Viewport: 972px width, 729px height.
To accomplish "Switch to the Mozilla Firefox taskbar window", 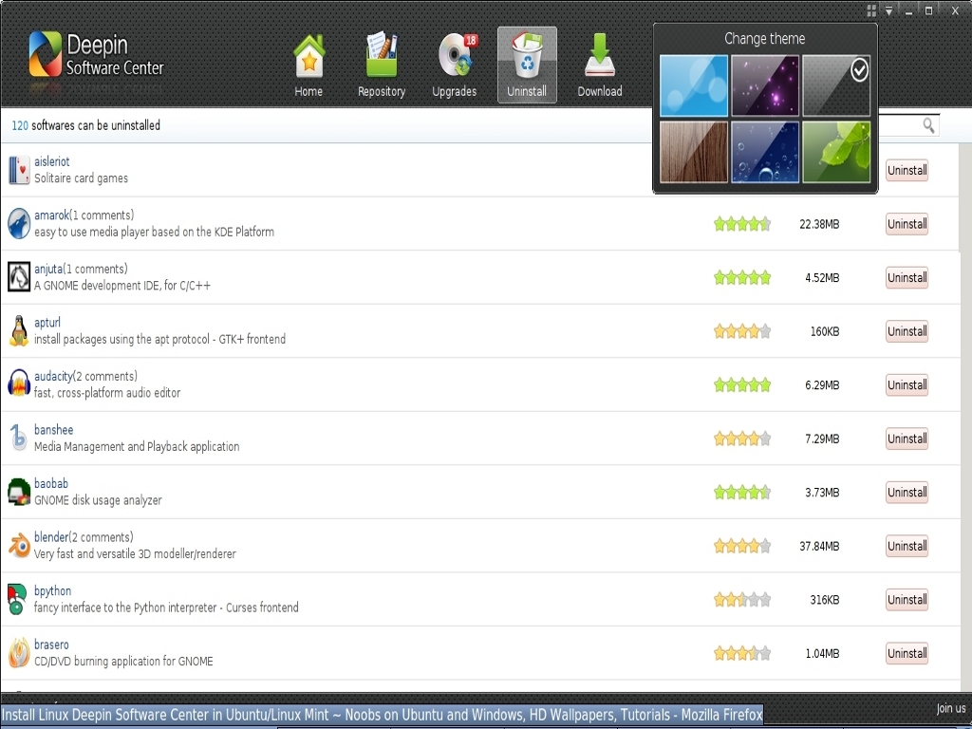I will click(383, 715).
